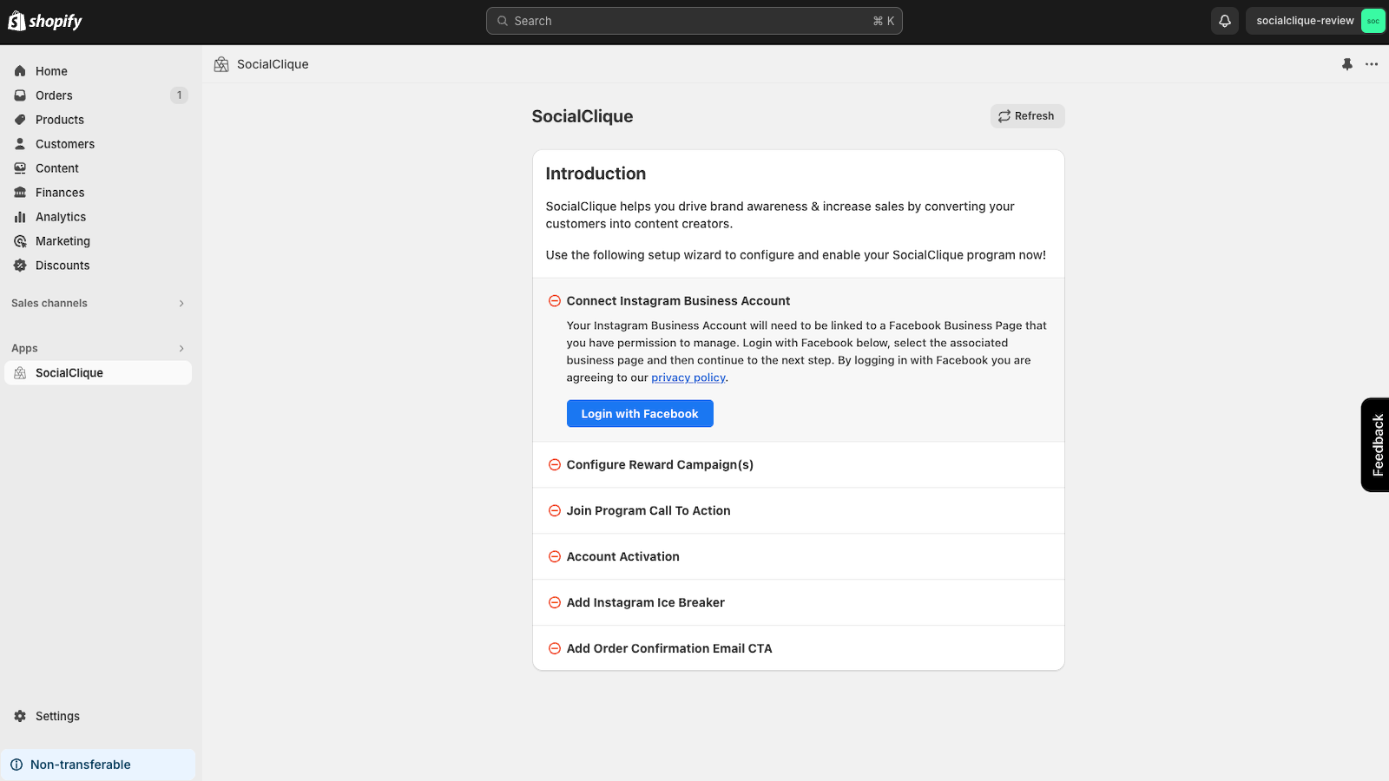This screenshot has width=1389, height=781.
Task: Click the Shopify logo
Action: pyautogui.click(x=45, y=21)
